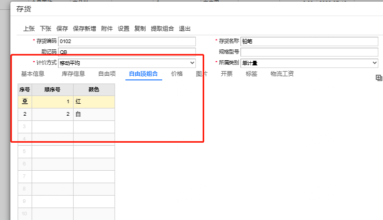Select row number 2 in 序号 column
Viewport: 383px width, 220px height.
pos(25,114)
